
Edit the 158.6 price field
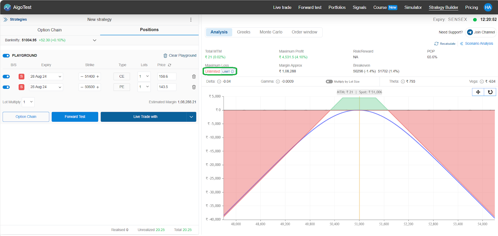coord(167,76)
